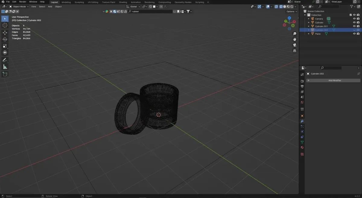
Task: Open the Material properties tab
Action: coord(302,148)
